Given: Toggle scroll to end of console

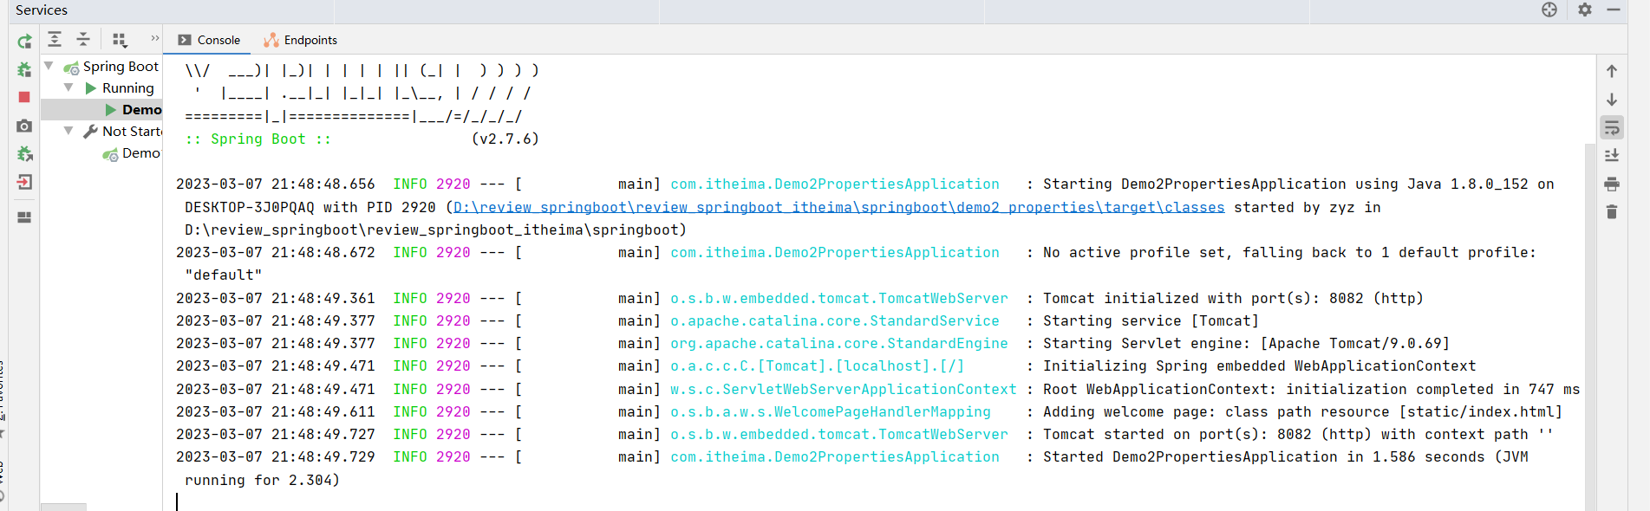Looking at the screenshot, I should [x=1612, y=156].
